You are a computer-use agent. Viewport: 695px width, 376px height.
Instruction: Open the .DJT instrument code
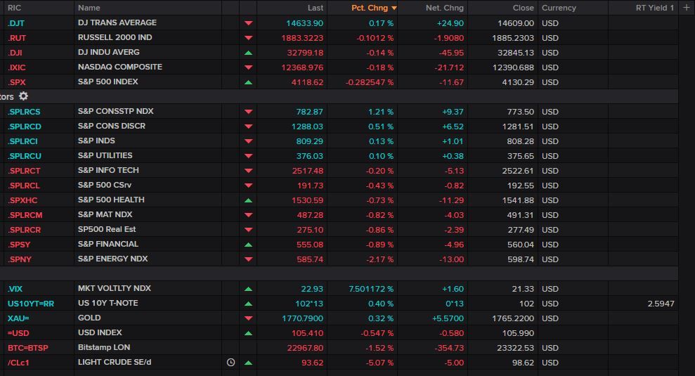pyautogui.click(x=16, y=23)
